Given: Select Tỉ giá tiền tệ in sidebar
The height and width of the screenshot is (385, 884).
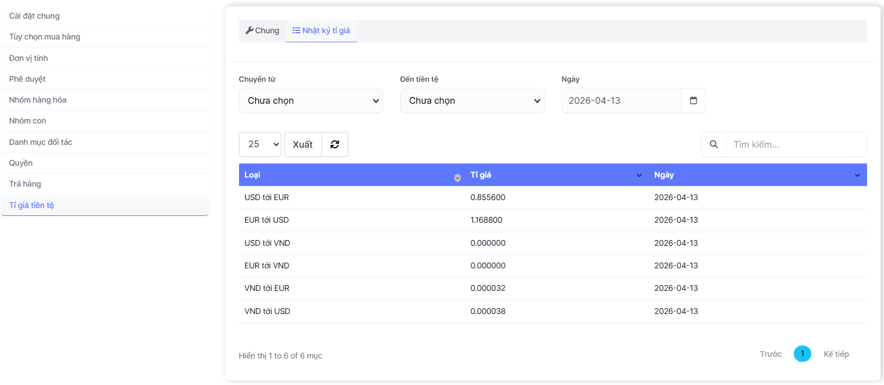Looking at the screenshot, I should (x=32, y=205).
